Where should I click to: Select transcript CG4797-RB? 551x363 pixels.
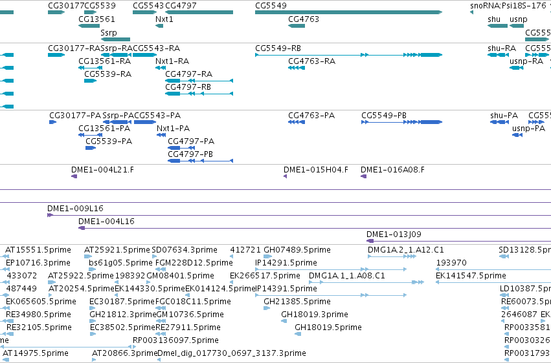[x=199, y=94]
